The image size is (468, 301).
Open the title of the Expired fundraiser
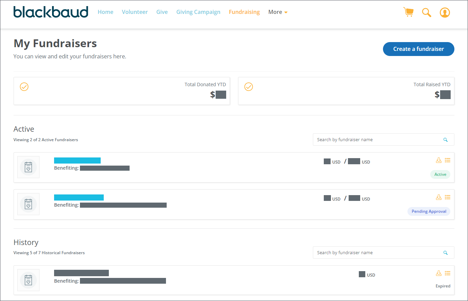[81, 273]
